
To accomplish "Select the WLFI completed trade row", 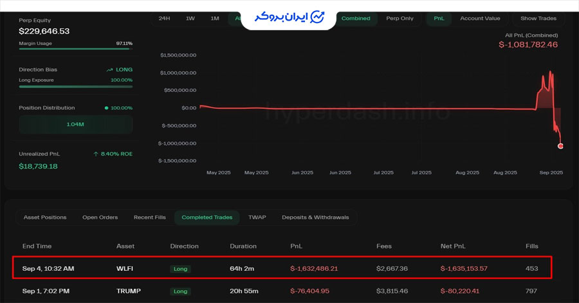I will click(x=282, y=268).
